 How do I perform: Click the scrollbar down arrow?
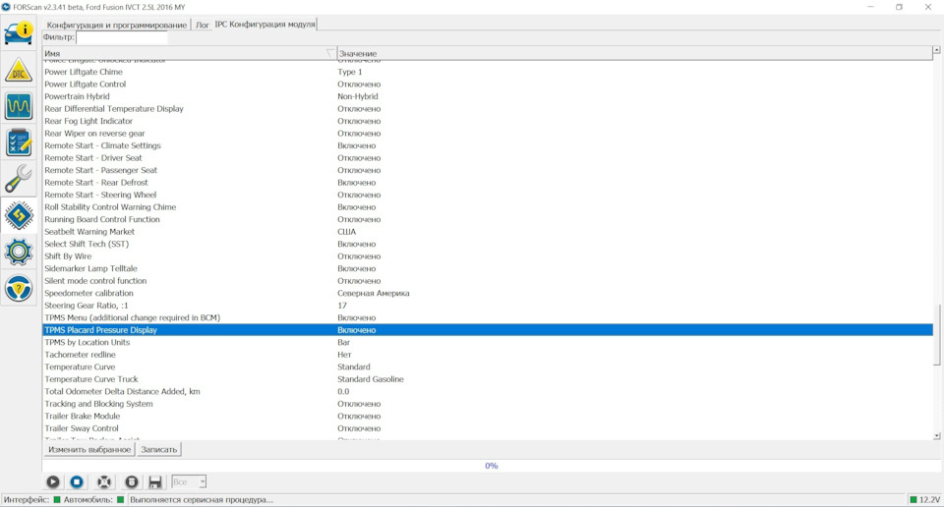pos(936,435)
